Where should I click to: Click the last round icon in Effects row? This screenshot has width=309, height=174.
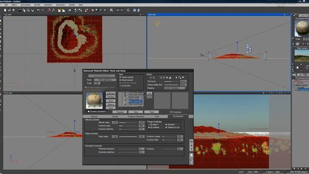tap(183, 77)
